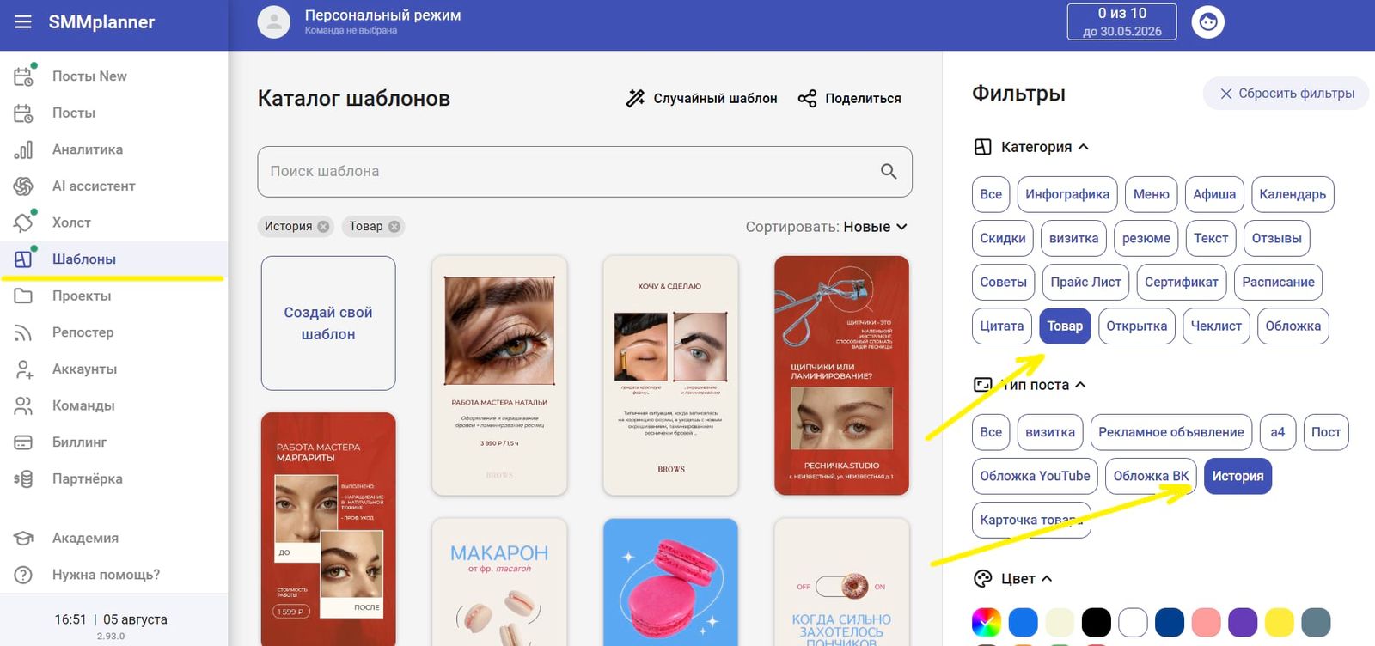
Task: Go to Аналитика in sidebar
Action: [87, 149]
